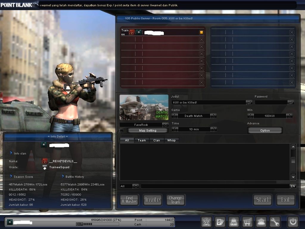This screenshot has width=305, height=229.
Task: Click the yellow room master icon
Action: (x=201, y=32)
